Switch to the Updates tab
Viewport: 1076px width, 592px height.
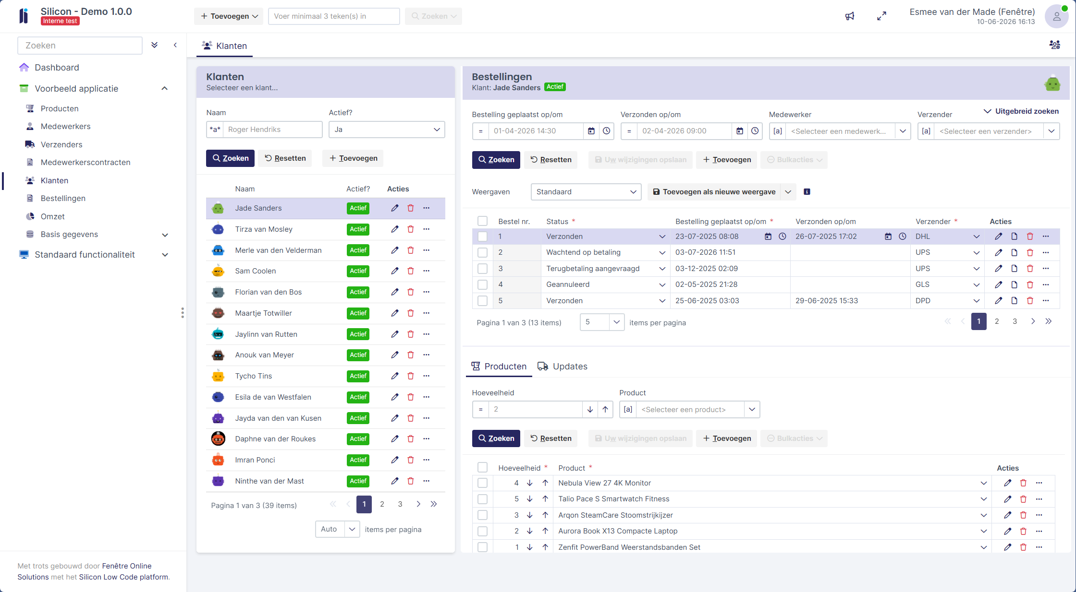[562, 367]
